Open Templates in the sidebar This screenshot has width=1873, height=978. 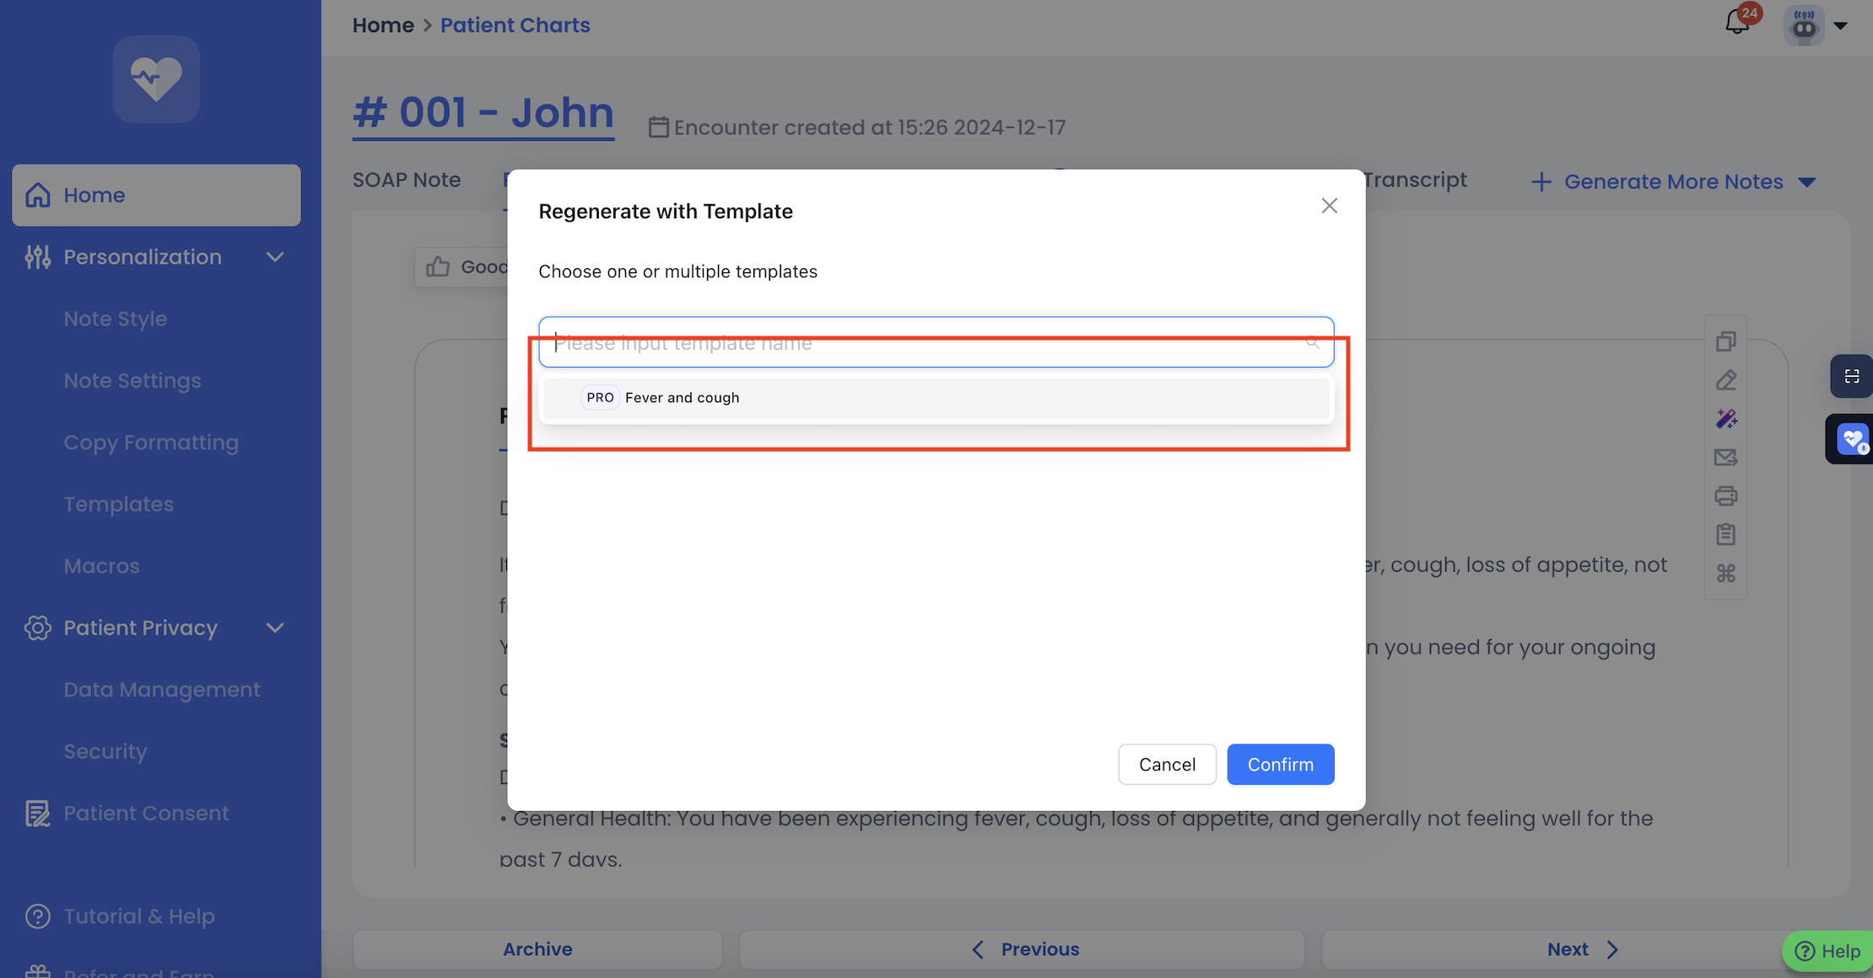click(x=119, y=504)
